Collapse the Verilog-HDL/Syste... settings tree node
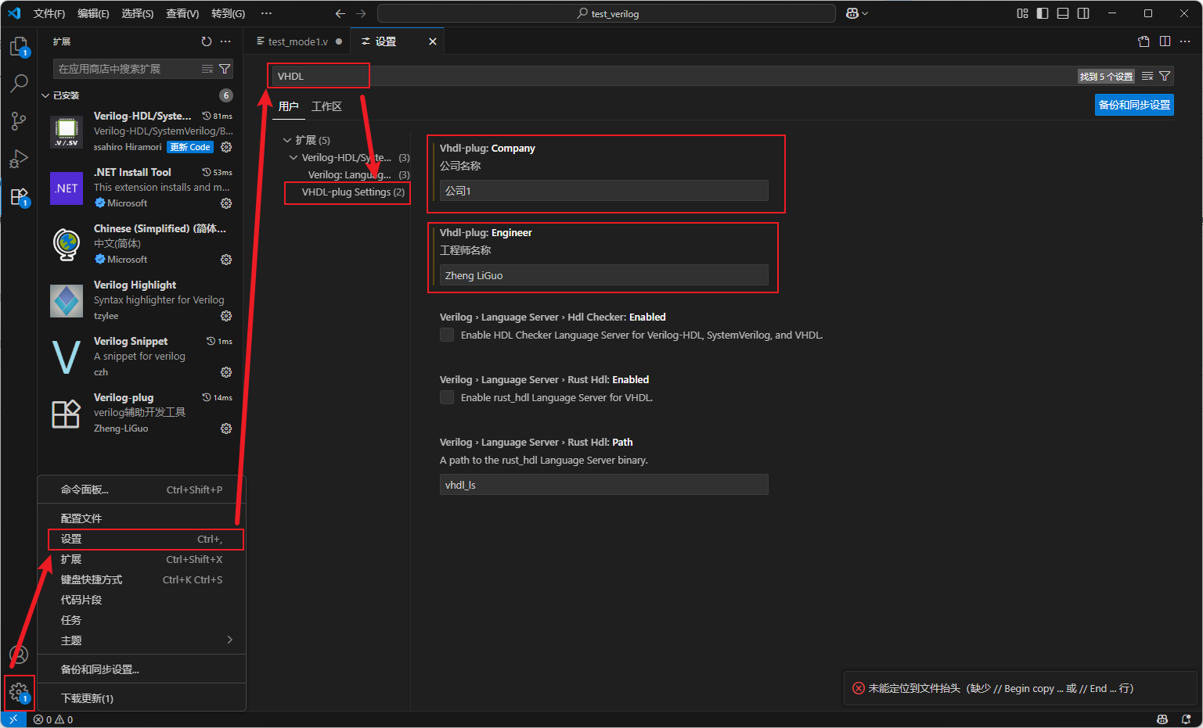Image resolution: width=1203 pixels, height=728 pixels. (294, 157)
